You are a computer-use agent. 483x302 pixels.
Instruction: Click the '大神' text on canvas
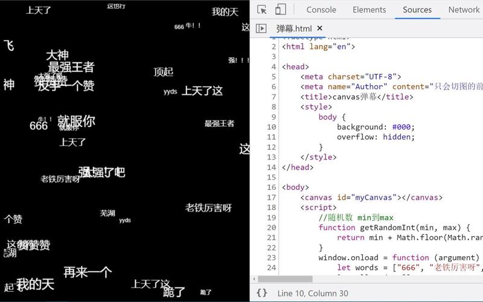tap(57, 55)
